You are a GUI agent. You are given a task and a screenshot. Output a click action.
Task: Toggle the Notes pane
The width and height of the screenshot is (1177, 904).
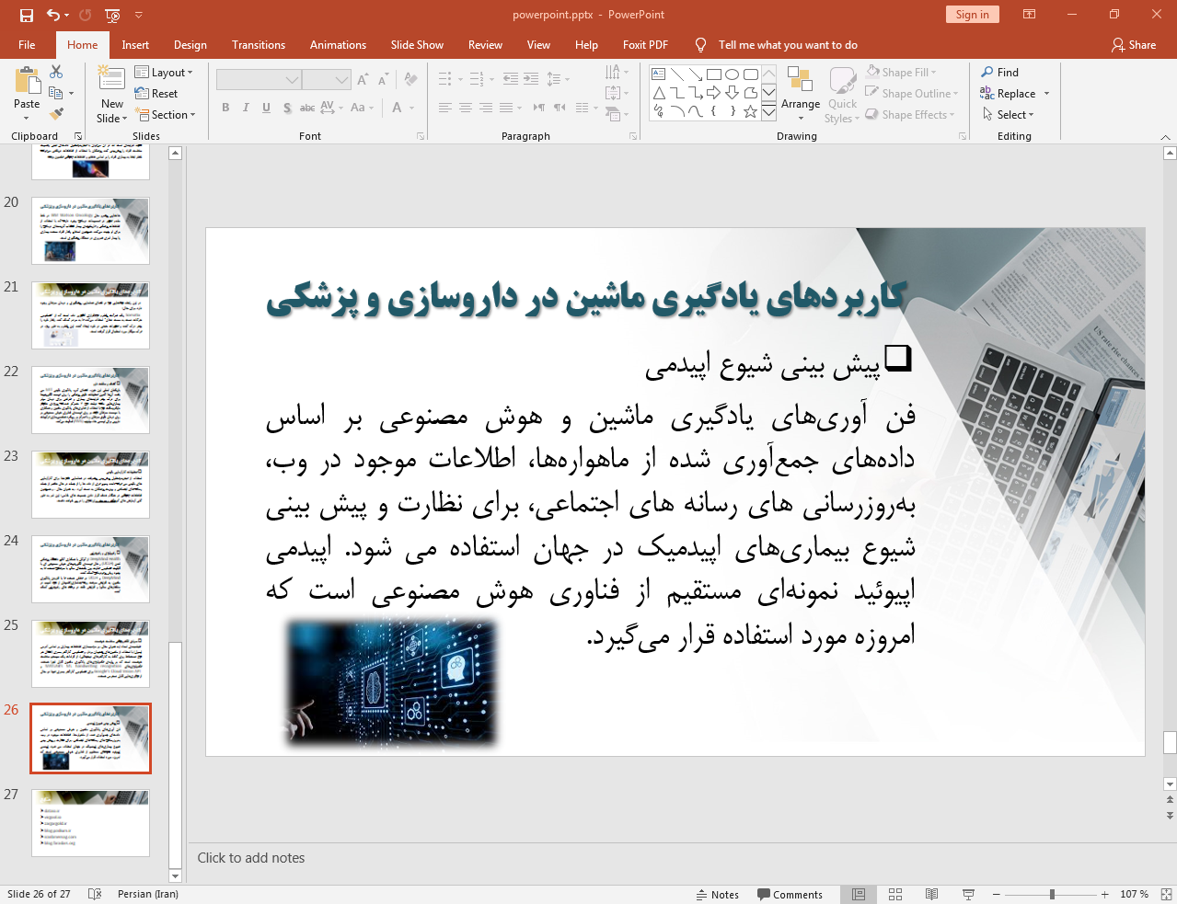718,894
